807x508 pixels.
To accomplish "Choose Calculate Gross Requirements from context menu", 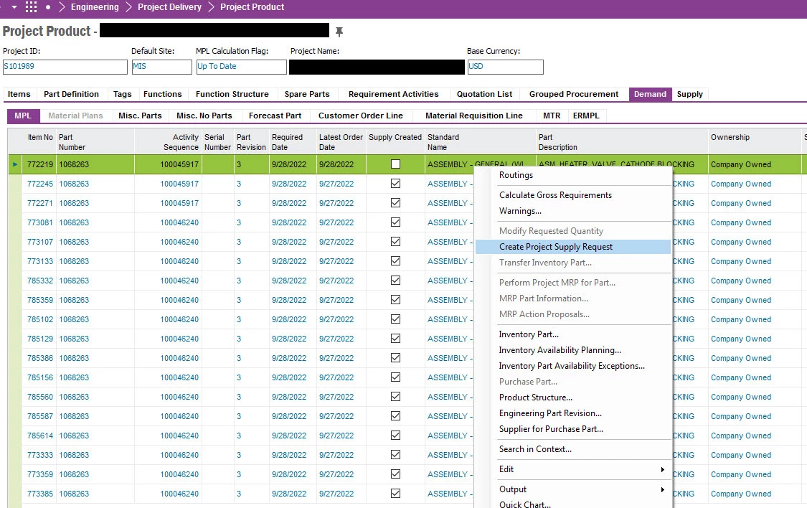I will (x=555, y=195).
